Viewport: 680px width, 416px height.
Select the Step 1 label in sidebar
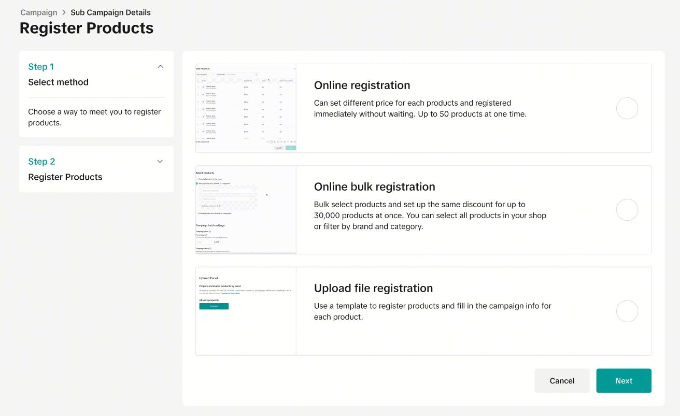41,67
